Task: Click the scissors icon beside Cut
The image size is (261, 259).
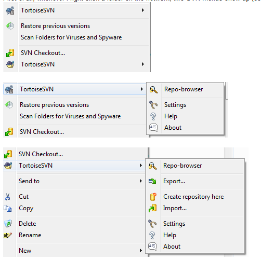Action: (7, 197)
